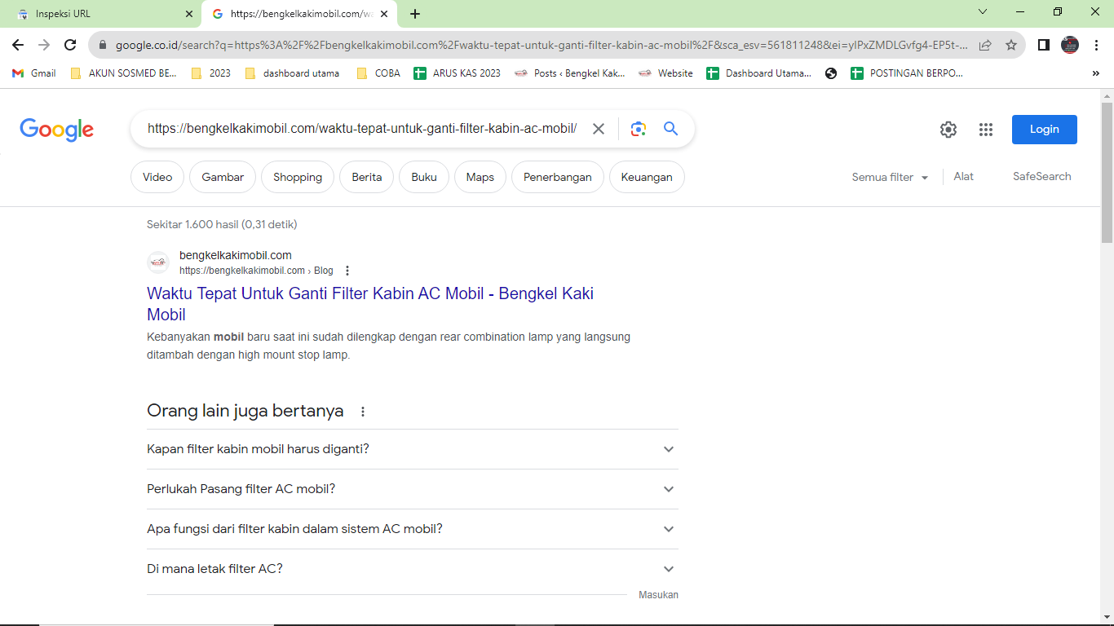Filter results by Penerbangan

[558, 177]
